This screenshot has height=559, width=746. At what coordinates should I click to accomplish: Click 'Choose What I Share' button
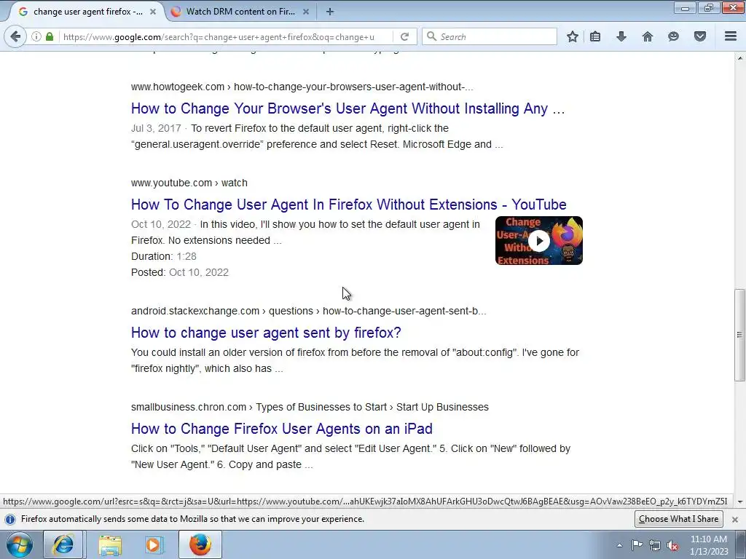click(x=678, y=519)
